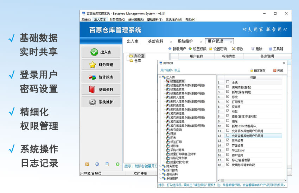The image size is (299, 193).
Task: Check the 允许修改其他用户的单据 checkbox
Action: coord(228,130)
